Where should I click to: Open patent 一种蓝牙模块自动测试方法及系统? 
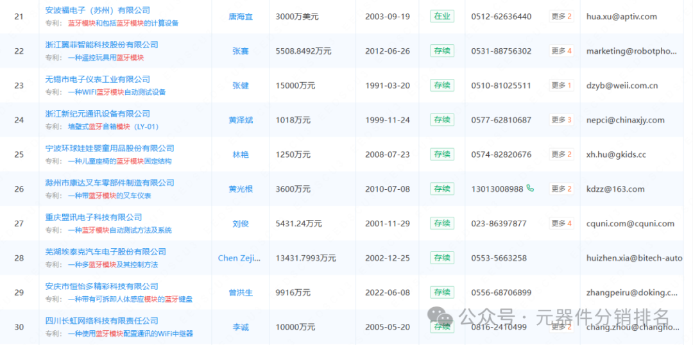pos(119,230)
